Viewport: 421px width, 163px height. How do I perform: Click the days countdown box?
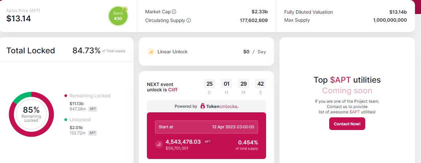[209, 84]
